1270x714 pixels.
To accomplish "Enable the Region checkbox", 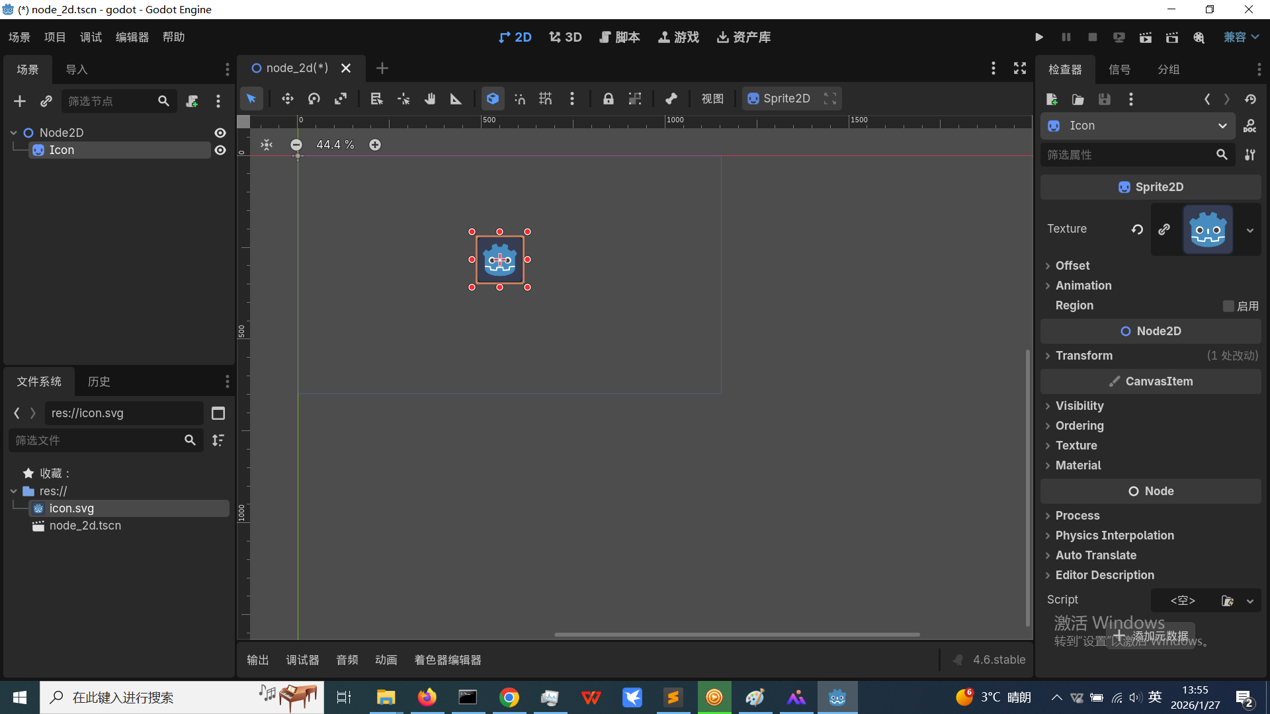I will [x=1228, y=306].
